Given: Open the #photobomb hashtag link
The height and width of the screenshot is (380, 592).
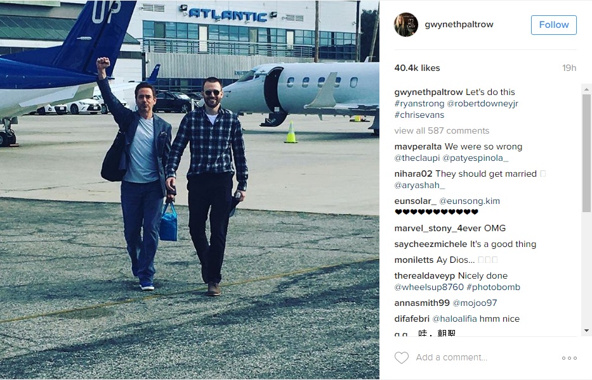Looking at the screenshot, I should 493,288.
